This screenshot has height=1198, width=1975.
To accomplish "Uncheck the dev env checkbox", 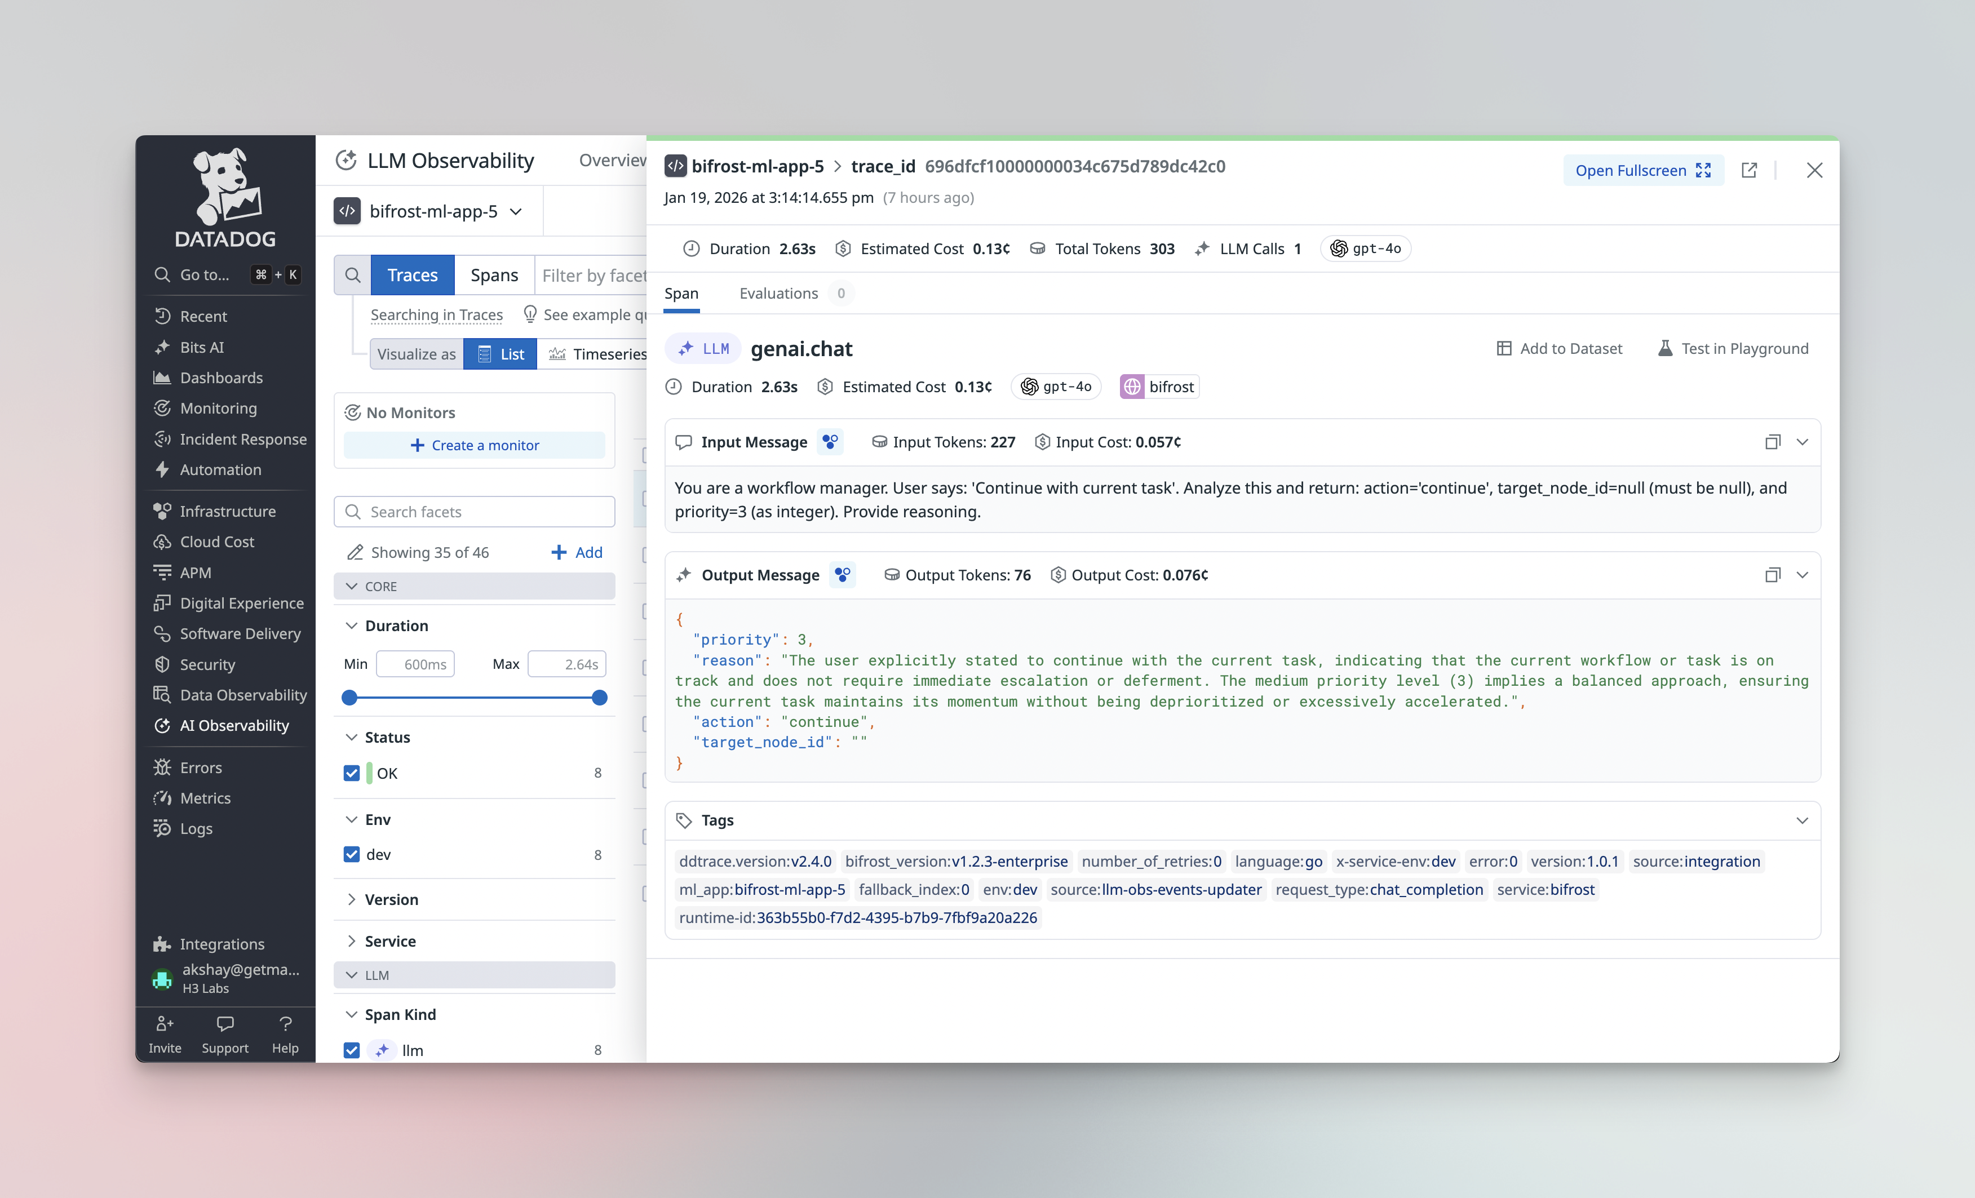I will click(x=351, y=854).
